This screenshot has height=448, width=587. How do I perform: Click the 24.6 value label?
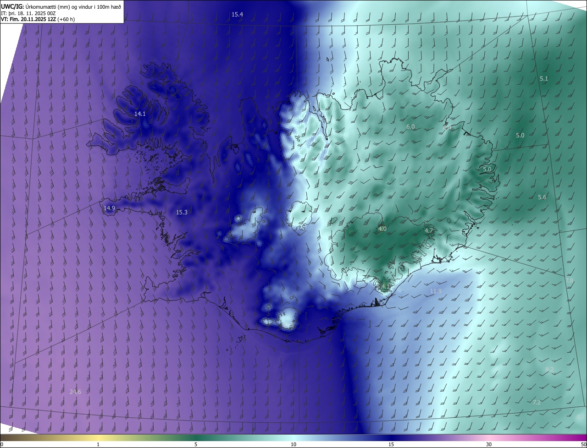click(75, 392)
